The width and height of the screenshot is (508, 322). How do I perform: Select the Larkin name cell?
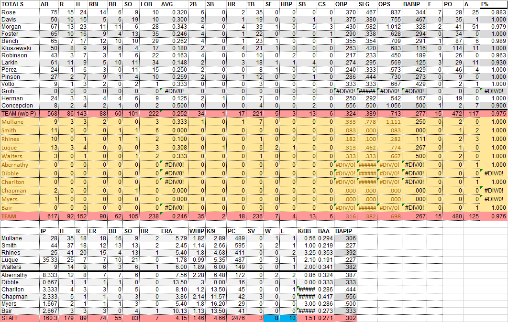click(20, 63)
